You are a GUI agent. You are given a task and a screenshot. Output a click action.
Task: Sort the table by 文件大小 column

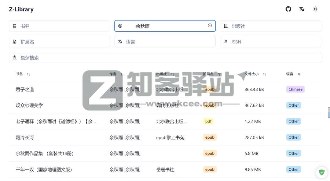pos(265,74)
